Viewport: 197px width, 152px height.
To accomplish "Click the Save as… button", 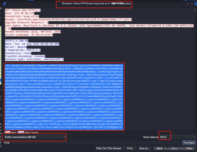I will pos(145,148).
